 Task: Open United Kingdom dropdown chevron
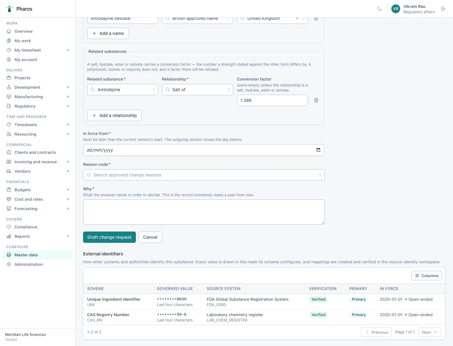click(x=304, y=19)
